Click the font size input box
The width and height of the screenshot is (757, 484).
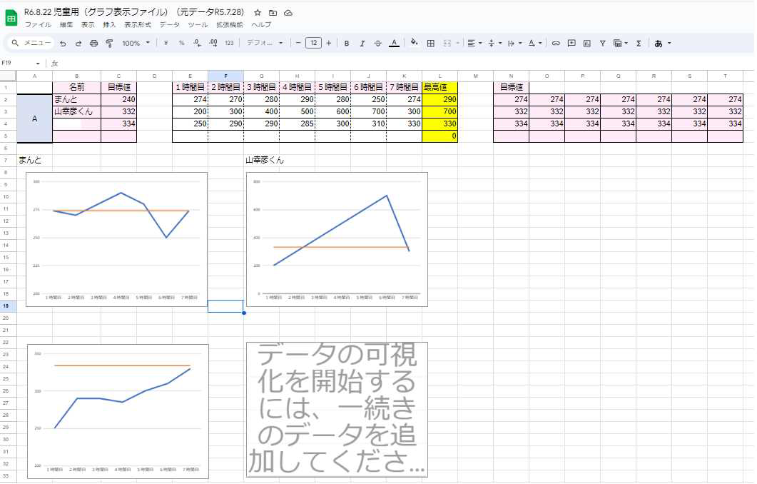point(313,44)
